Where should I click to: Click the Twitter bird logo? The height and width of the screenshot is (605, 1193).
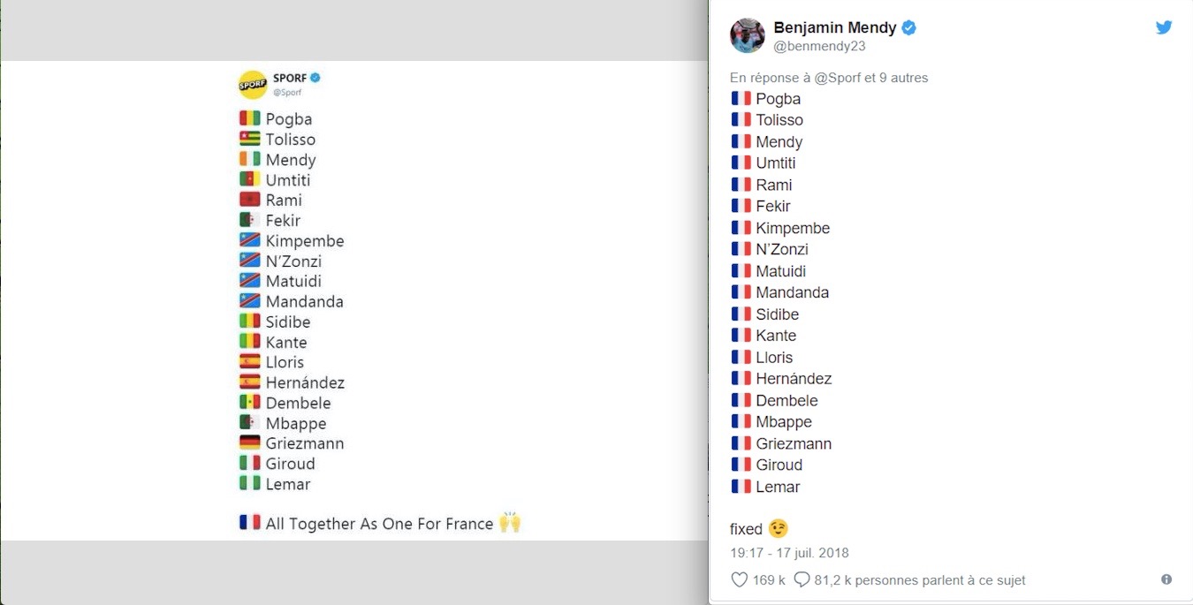point(1164,27)
